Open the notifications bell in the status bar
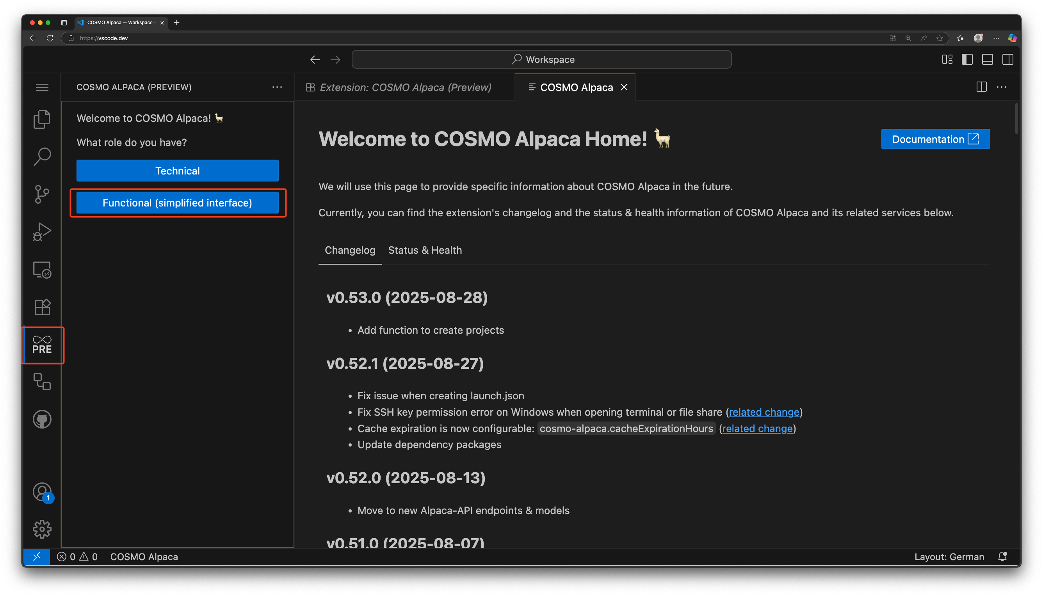This screenshot has width=1043, height=596. coord(1002,557)
